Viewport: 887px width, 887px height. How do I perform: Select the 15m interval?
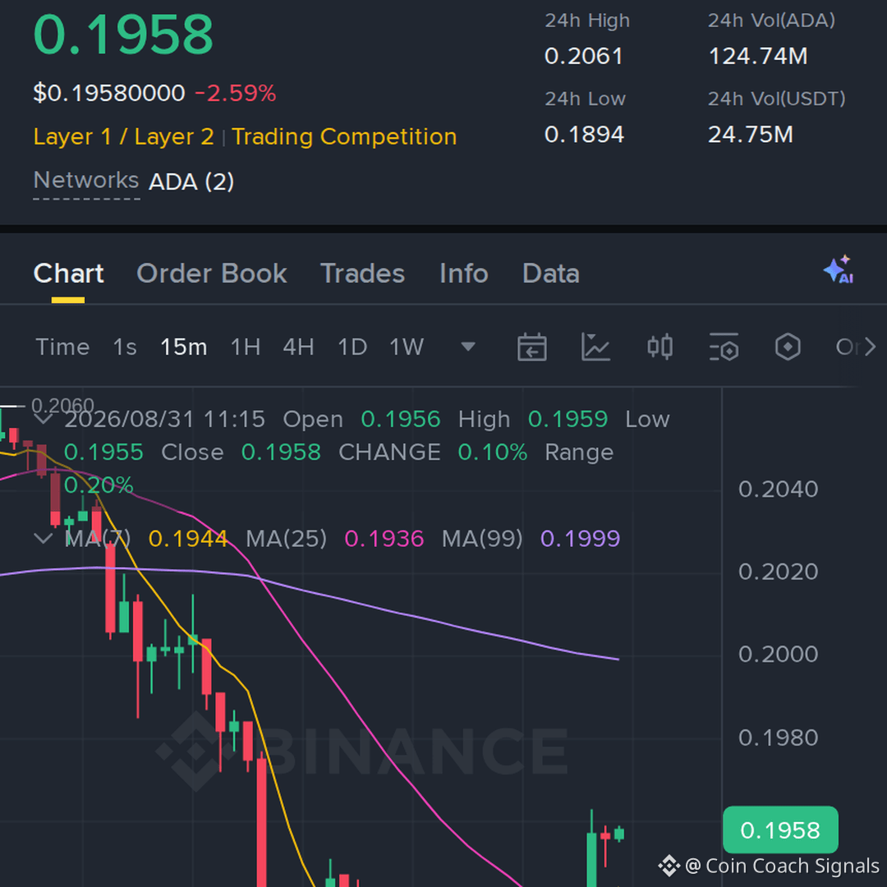(184, 347)
